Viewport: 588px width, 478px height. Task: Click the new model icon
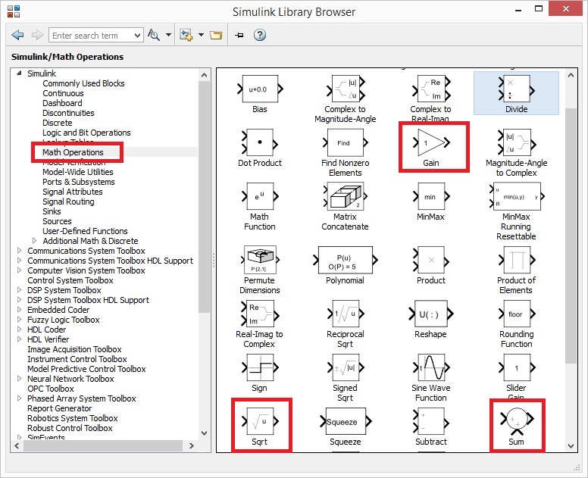pos(186,36)
